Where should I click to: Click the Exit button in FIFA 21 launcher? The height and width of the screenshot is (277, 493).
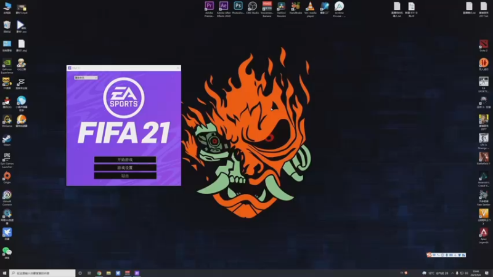pyautogui.click(x=125, y=176)
